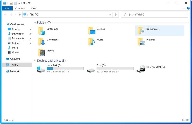Click the Back arrow navigation button
192x124 pixels.
[x=5, y=15]
